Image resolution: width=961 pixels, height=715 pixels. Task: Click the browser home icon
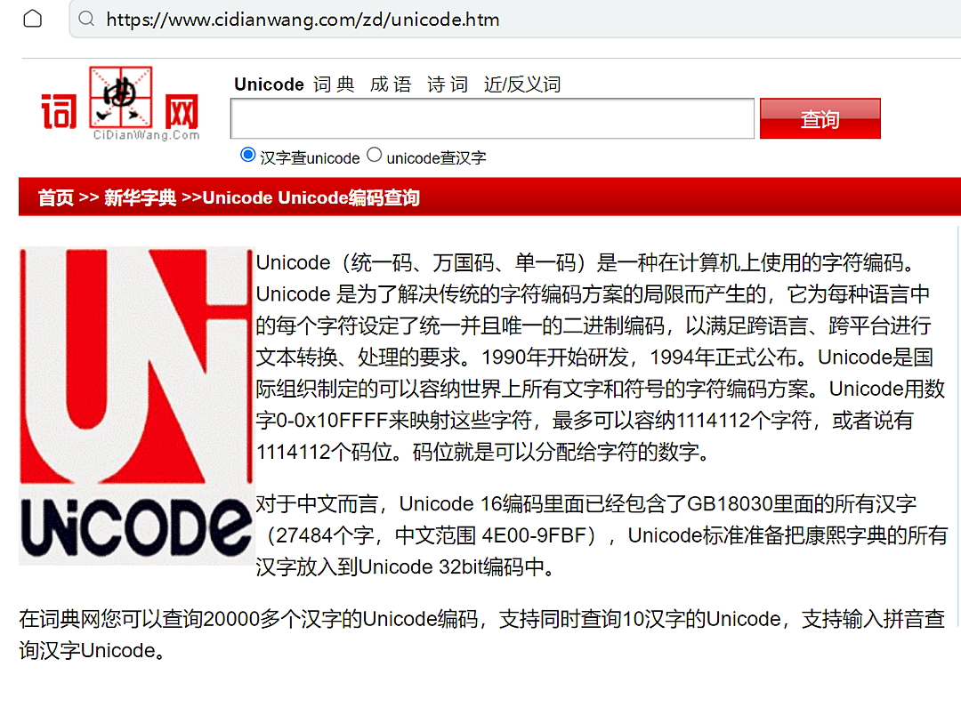(x=33, y=19)
